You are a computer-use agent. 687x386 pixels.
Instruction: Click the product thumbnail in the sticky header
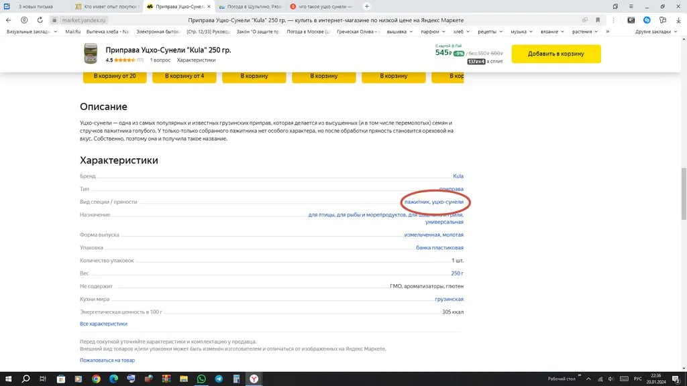pyautogui.click(x=91, y=54)
